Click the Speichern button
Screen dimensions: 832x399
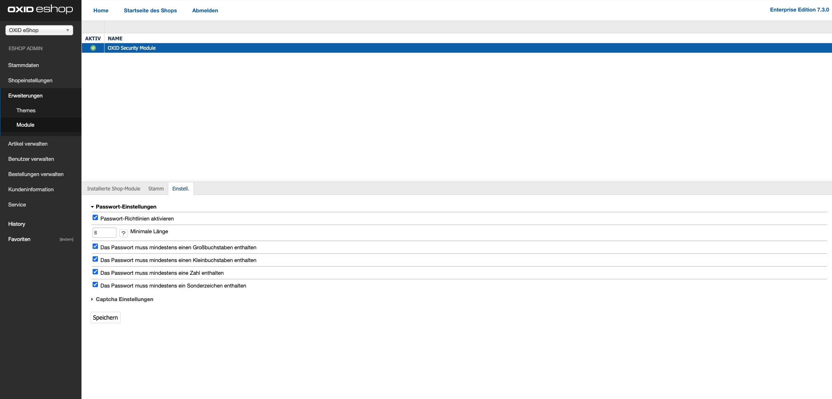click(x=105, y=318)
